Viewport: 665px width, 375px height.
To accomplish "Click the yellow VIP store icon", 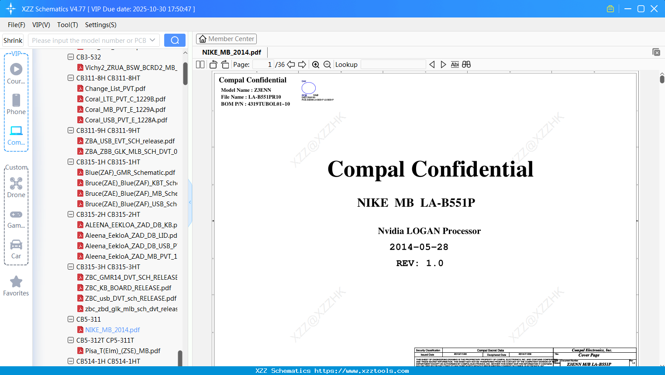I will point(610,9).
